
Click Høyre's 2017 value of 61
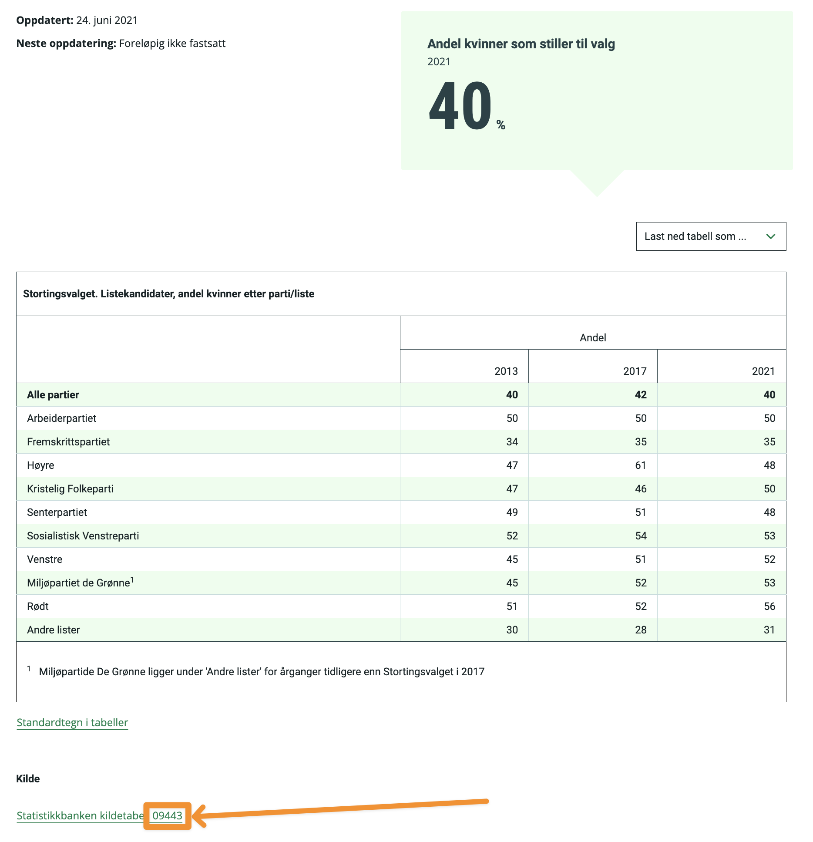[640, 465]
